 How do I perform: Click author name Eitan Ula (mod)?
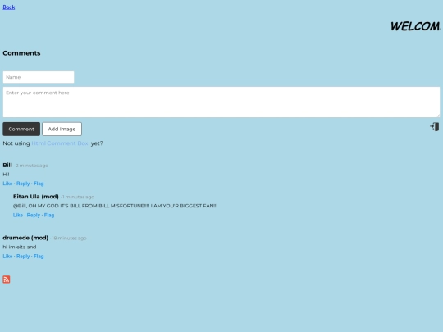36,197
